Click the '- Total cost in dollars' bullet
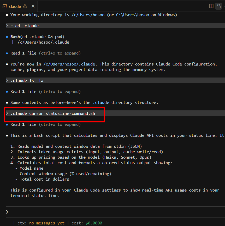 42,179
